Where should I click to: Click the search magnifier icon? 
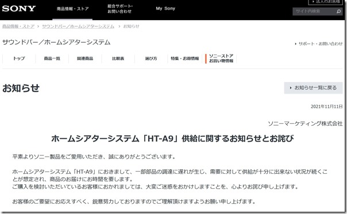coord(338,11)
